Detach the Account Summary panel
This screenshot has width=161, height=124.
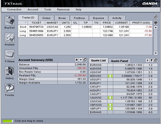85,60
